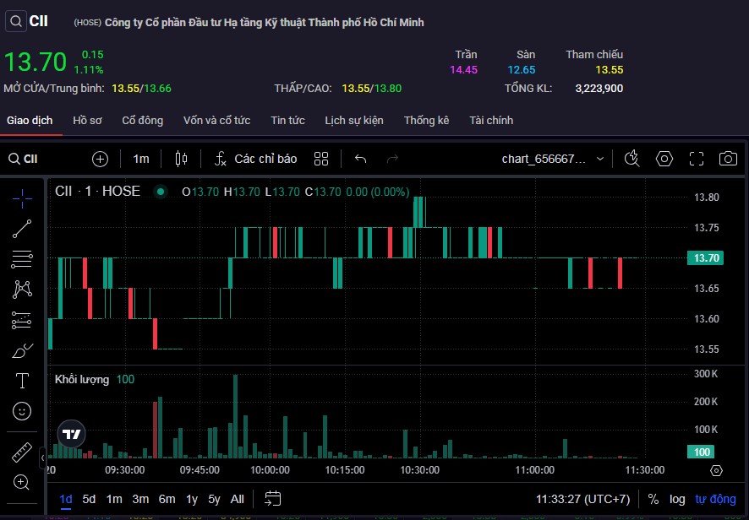This screenshot has width=749, height=520.
Task: Open 'Các chỉ báo' indicators button
Action: pos(255,159)
